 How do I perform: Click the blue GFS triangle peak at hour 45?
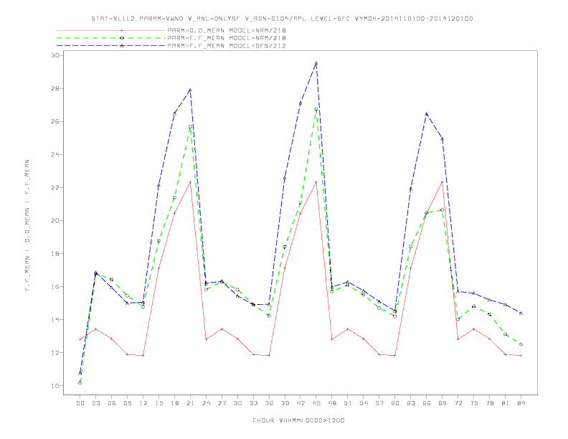pos(316,63)
